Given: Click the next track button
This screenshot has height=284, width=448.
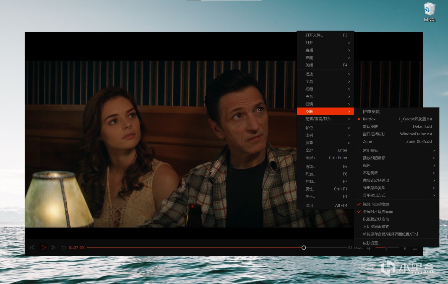Looking at the screenshot, I should click(54, 247).
